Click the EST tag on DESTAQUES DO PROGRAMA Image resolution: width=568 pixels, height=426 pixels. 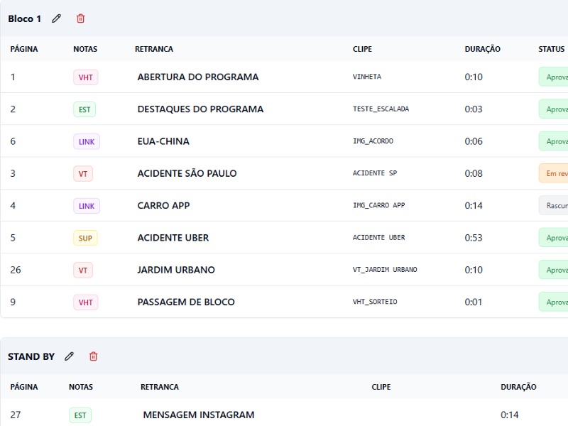(84, 109)
